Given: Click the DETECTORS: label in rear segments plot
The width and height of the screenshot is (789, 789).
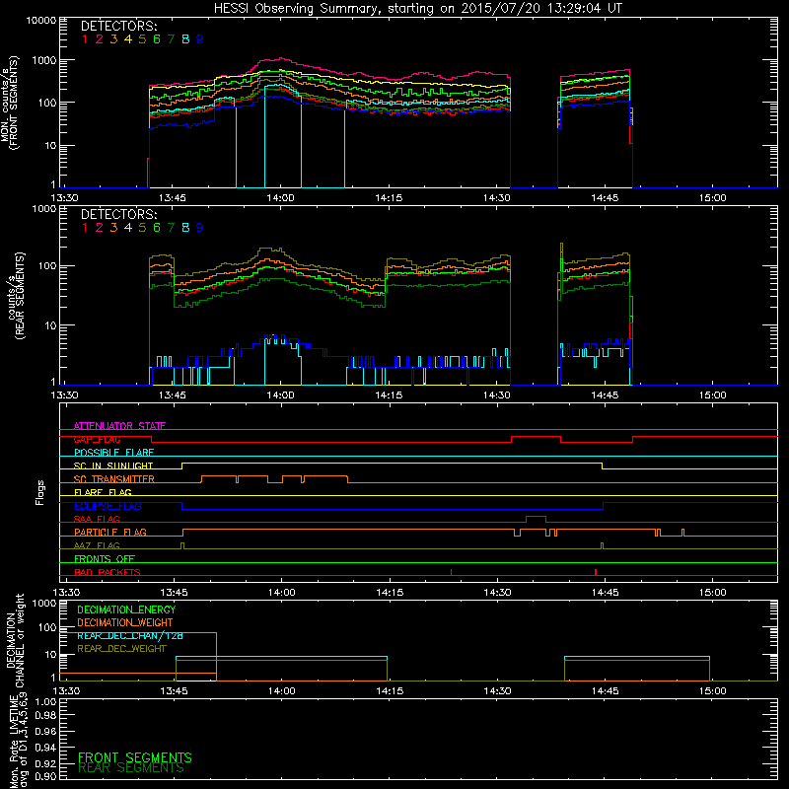Looking at the screenshot, I should click(x=118, y=215).
